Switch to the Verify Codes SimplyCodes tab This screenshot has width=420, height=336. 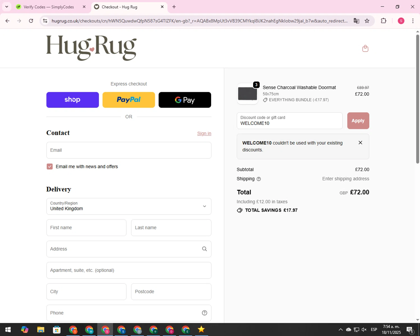[49, 7]
